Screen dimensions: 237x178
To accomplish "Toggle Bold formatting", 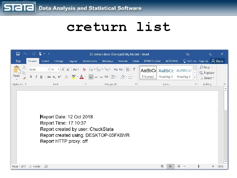I will pyautogui.click(x=31, y=77).
